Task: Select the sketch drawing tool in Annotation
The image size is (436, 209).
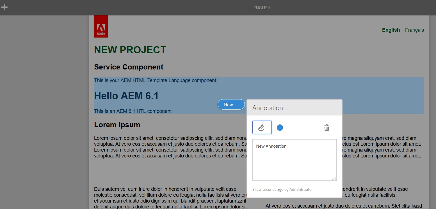Action: click(262, 127)
